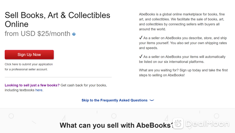Click the 'What are you waiting for?' paragraph
235x133 pixels.
tap(183, 73)
